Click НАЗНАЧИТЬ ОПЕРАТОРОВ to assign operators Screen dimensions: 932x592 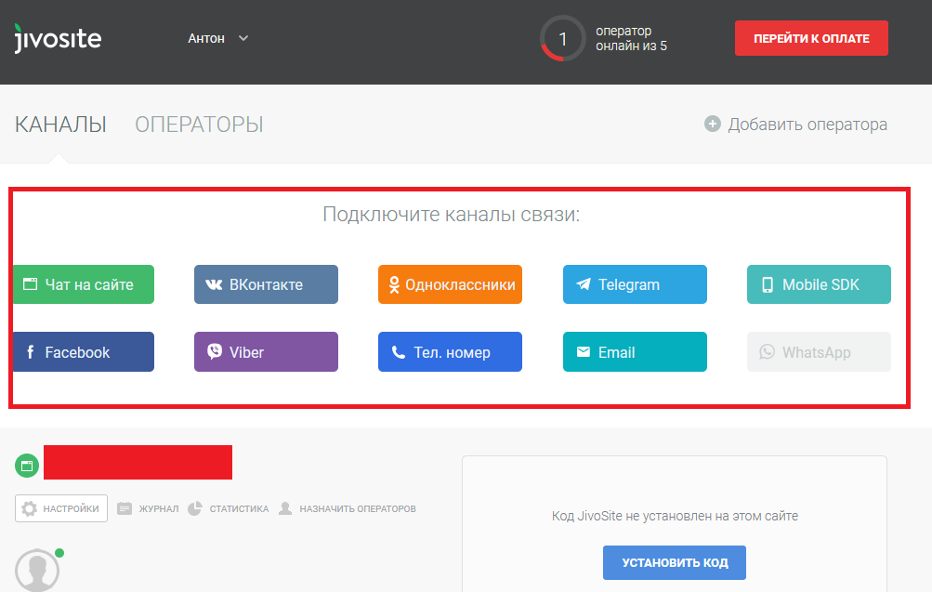(x=348, y=508)
